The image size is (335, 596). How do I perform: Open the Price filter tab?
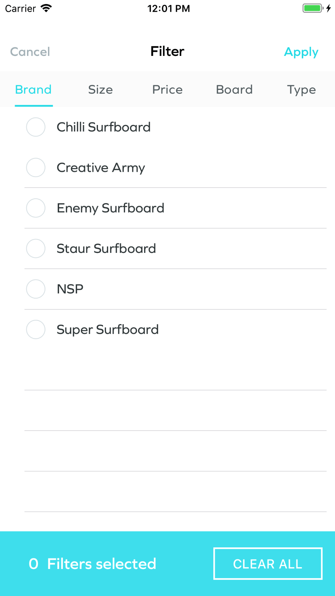click(167, 90)
